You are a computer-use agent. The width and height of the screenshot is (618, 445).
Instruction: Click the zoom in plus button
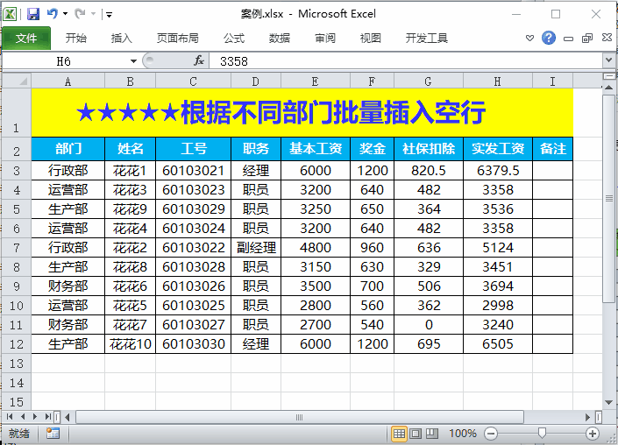click(x=593, y=434)
